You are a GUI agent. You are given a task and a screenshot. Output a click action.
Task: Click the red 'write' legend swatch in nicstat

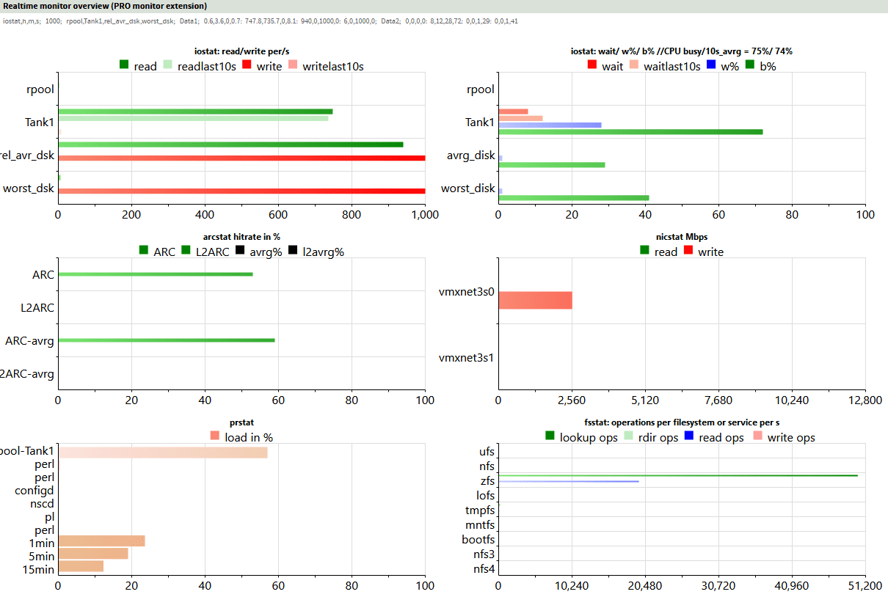tap(688, 251)
